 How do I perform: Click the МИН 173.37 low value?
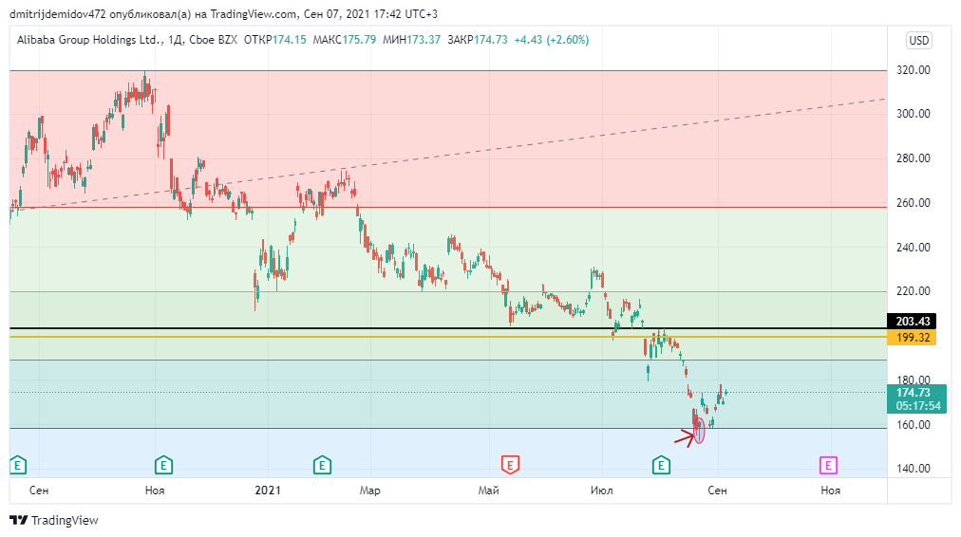411,40
